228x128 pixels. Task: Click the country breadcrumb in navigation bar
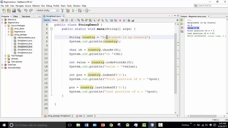[x=90, y=116]
